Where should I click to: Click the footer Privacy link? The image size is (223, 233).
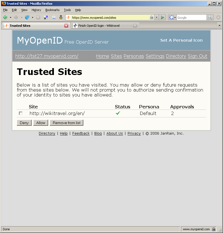[134, 133]
